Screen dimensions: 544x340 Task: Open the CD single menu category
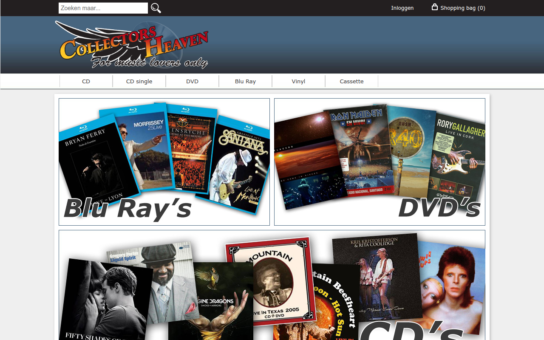pos(139,81)
